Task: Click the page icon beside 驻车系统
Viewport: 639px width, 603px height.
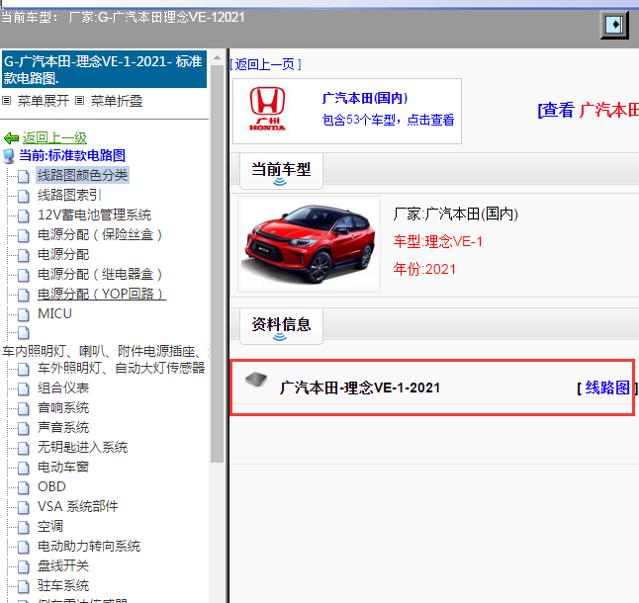Action: pos(24,587)
